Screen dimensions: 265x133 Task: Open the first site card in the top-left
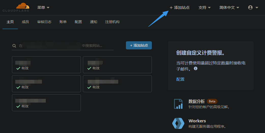point(46,65)
